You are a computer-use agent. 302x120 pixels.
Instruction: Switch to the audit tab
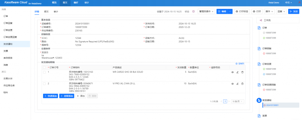(x=56, y=11)
